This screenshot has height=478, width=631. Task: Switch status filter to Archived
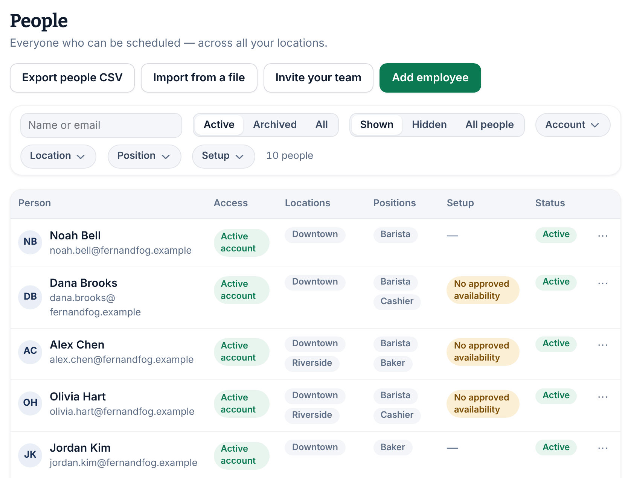pyautogui.click(x=275, y=125)
